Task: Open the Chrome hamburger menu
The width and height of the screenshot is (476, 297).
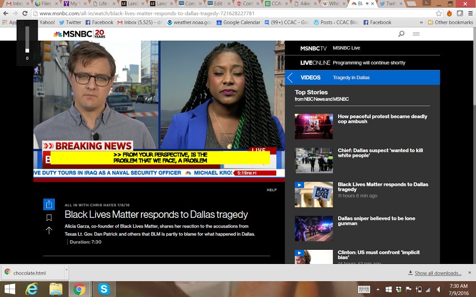Action: coord(470,13)
